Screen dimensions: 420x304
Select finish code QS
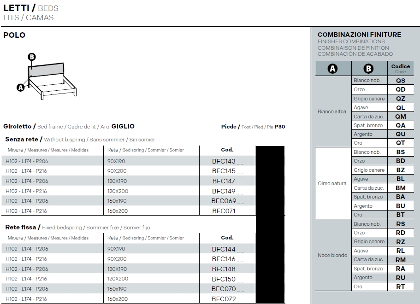[x=401, y=81]
